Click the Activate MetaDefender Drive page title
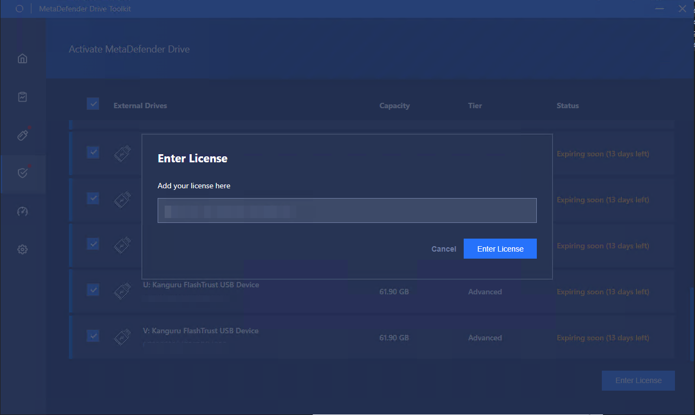Image resolution: width=695 pixels, height=415 pixels. click(129, 49)
